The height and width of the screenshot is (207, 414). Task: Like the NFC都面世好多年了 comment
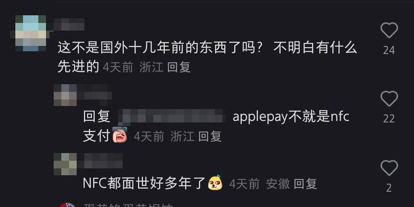(x=389, y=168)
